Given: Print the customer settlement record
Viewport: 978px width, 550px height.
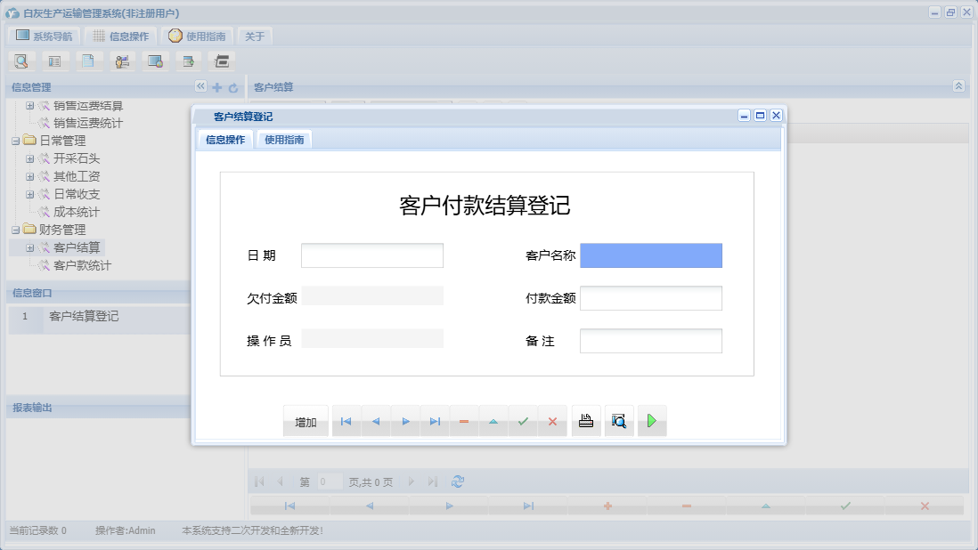Looking at the screenshot, I should point(586,420).
